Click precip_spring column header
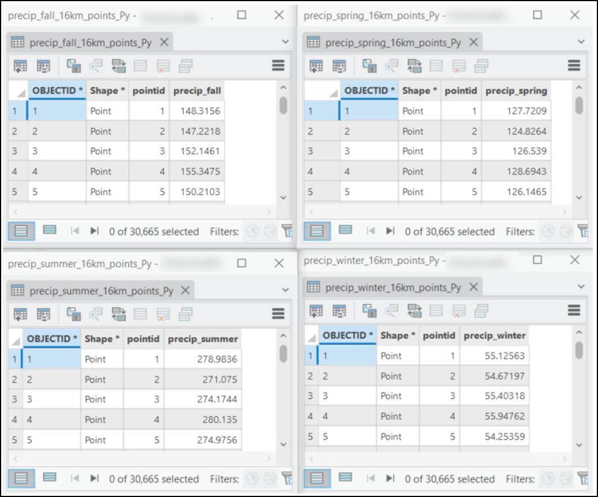 516,91
